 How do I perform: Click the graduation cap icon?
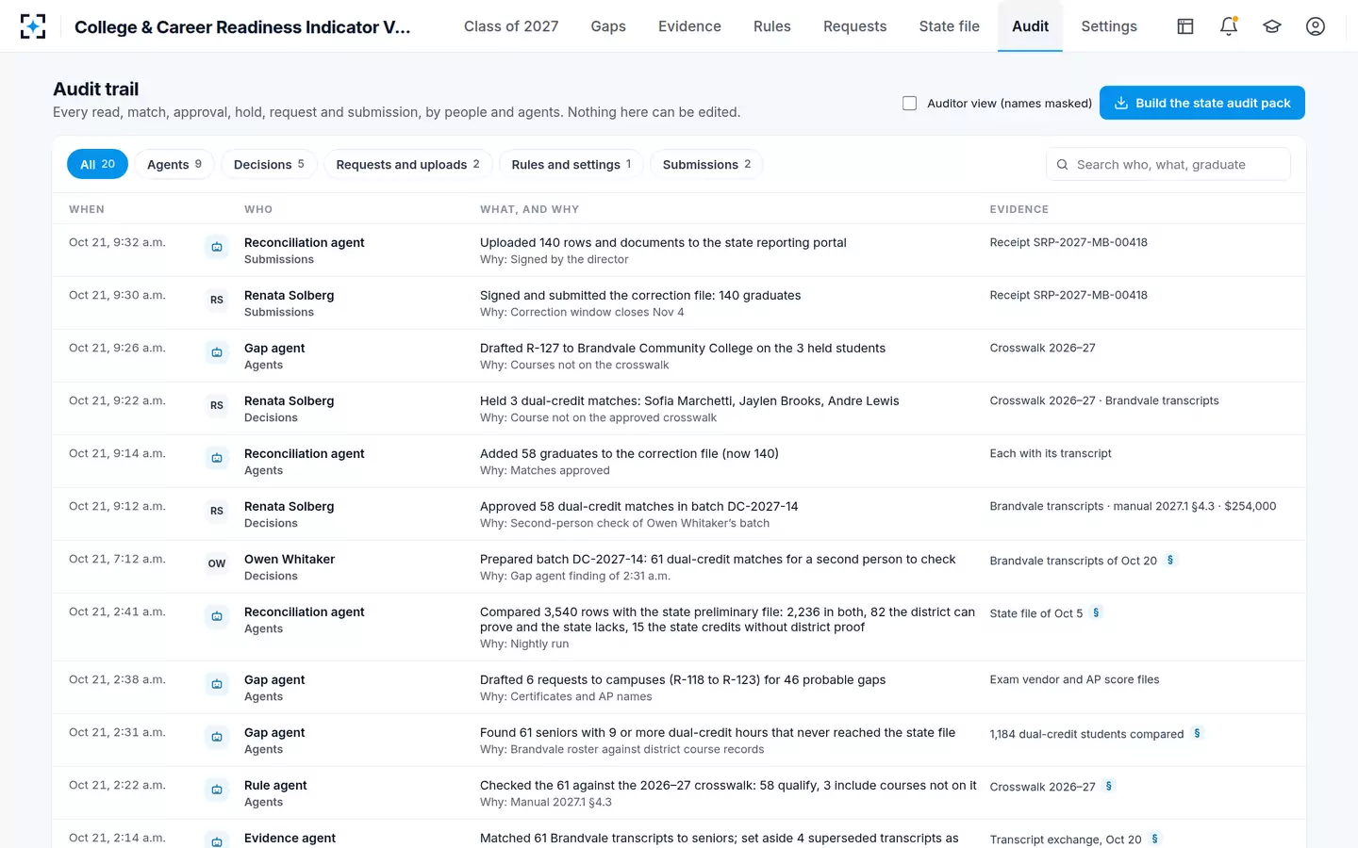click(x=1272, y=26)
